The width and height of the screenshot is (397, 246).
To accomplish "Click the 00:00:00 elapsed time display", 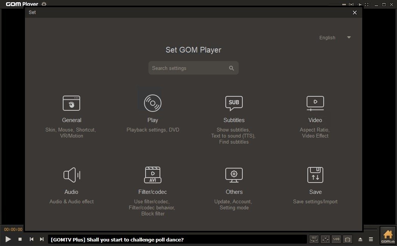I will coord(13,229).
